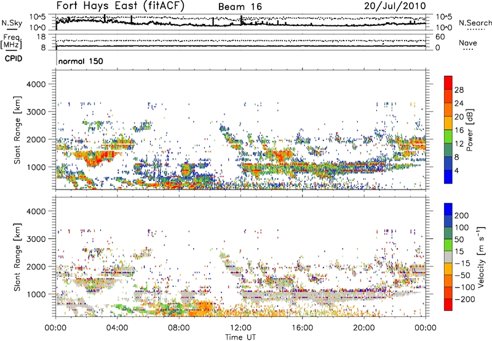Click the −100 velocity colorbar tick label
This screenshot has height=341, width=492.
pos(465,287)
